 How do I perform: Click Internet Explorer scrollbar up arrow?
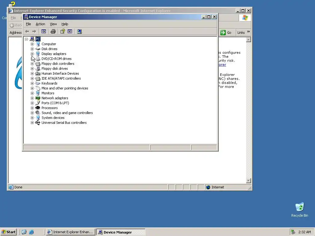(249, 40)
